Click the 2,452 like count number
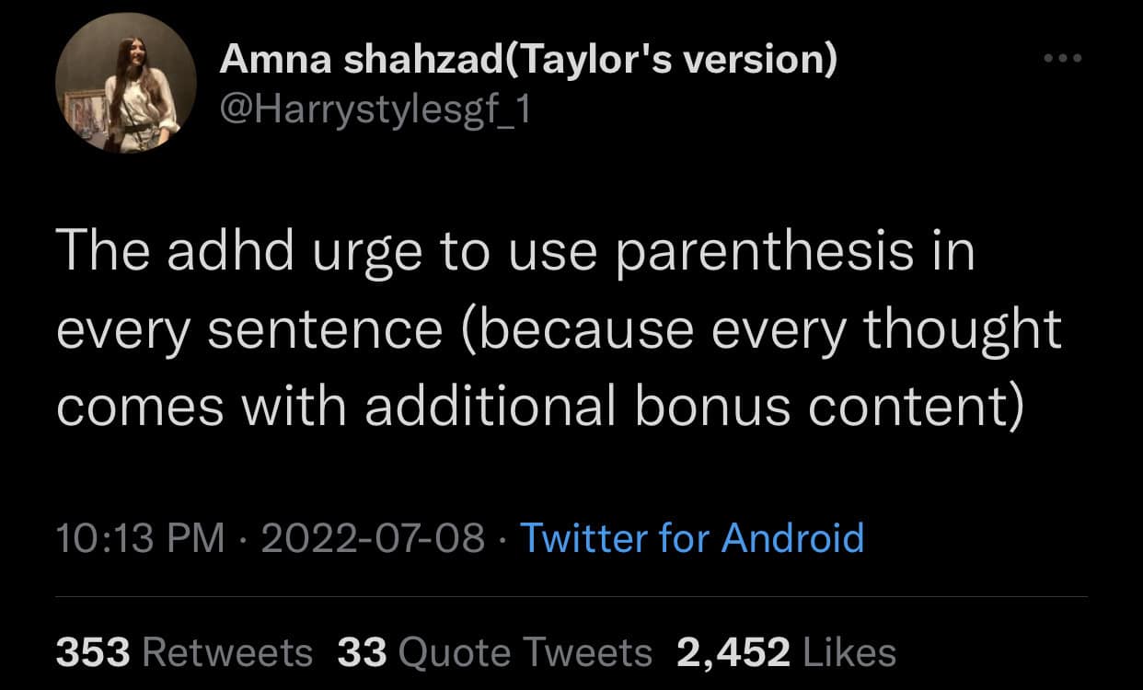Image resolution: width=1143 pixels, height=690 pixels. tap(733, 652)
